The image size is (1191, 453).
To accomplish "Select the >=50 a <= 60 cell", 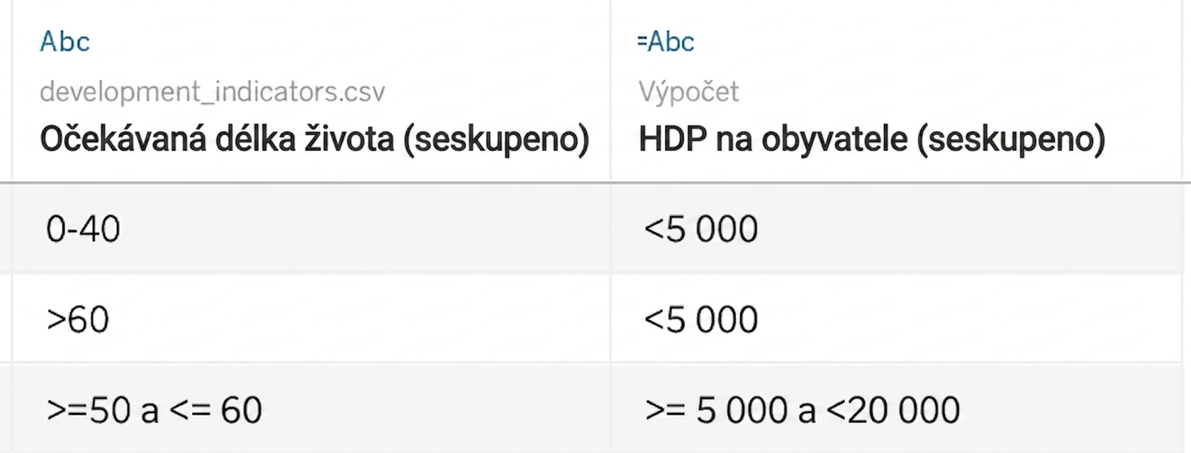I will (x=155, y=410).
